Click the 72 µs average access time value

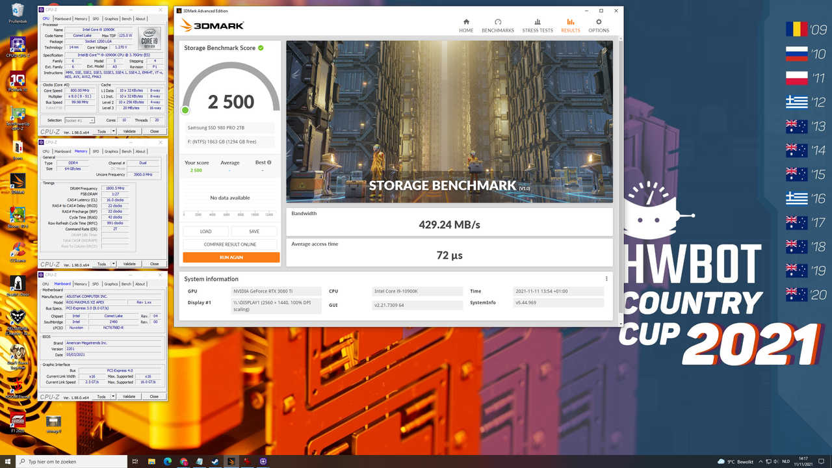click(x=449, y=255)
